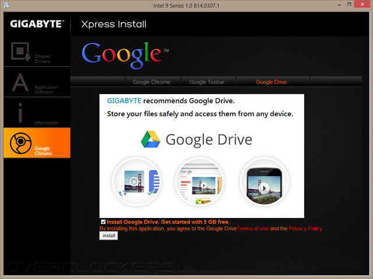The image size is (373, 279).
Task: Close the Intel 9 Series window
Action: (362, 4)
